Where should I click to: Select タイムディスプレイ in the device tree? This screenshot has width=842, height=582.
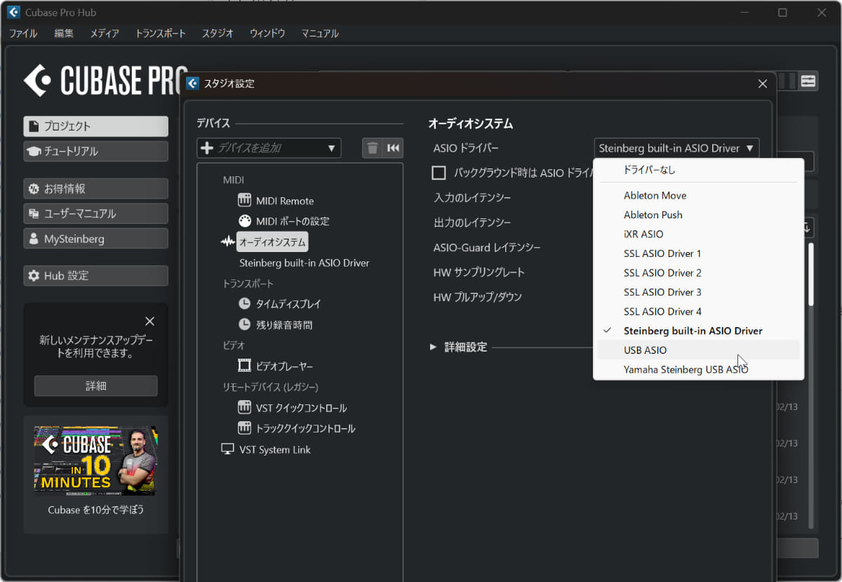pos(288,304)
